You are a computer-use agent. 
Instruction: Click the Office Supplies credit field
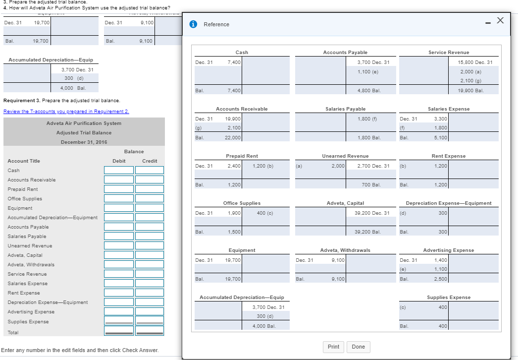pos(150,198)
